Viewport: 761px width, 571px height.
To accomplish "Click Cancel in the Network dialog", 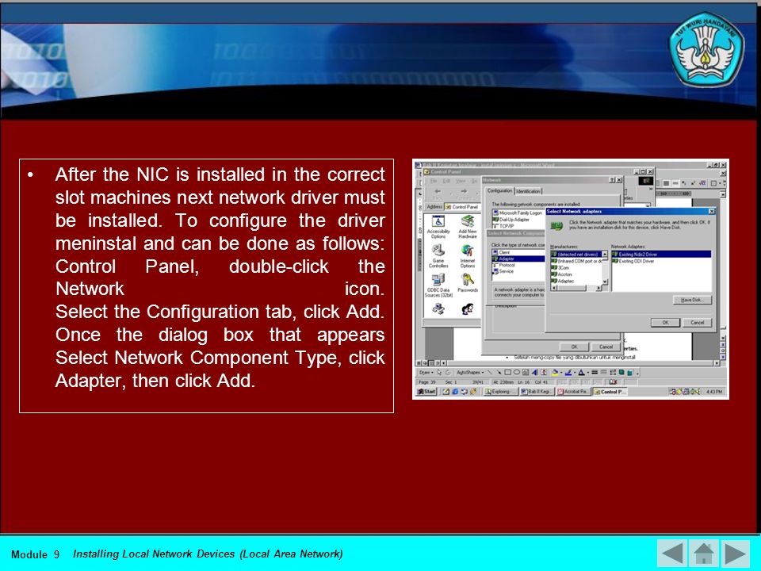I will [x=606, y=347].
